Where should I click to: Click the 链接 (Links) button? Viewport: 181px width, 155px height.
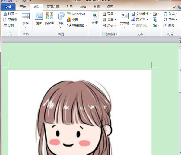95,19
